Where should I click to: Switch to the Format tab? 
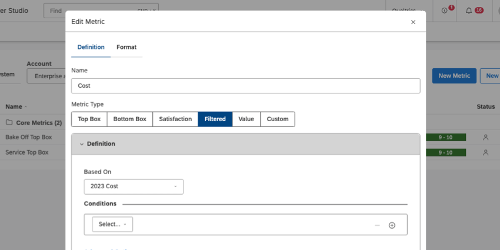click(x=126, y=47)
